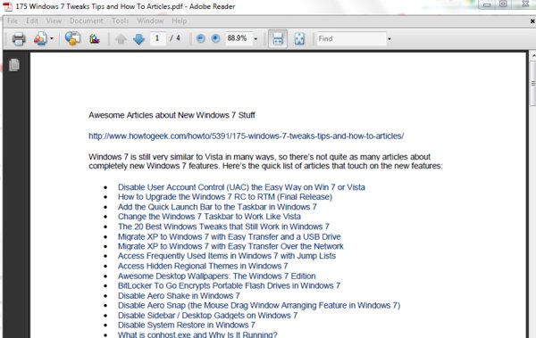Click the vertical scrollbar thumb

pyautogui.click(x=533, y=84)
